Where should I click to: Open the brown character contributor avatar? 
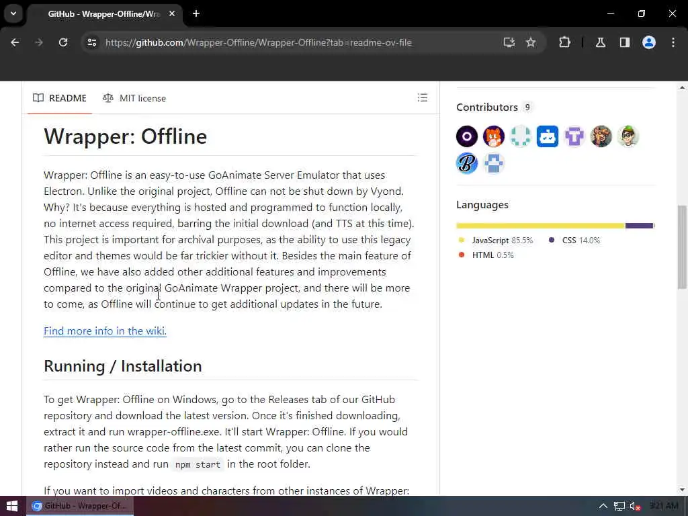click(x=601, y=136)
